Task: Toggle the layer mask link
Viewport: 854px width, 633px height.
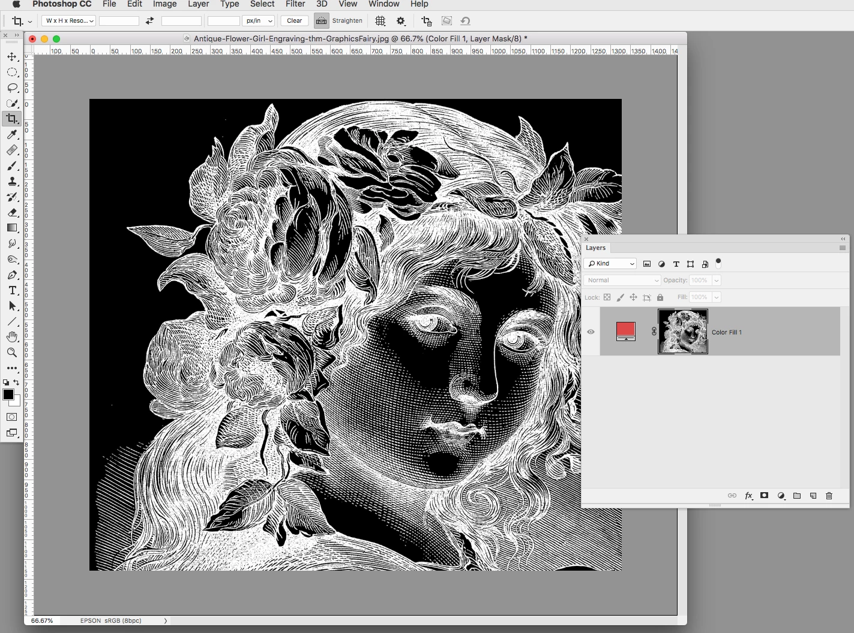Action: [654, 331]
